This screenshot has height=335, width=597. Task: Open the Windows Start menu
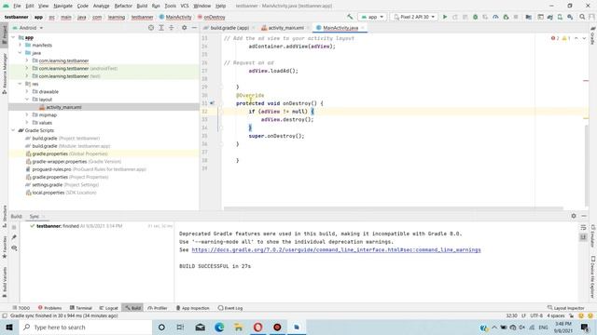point(9,327)
